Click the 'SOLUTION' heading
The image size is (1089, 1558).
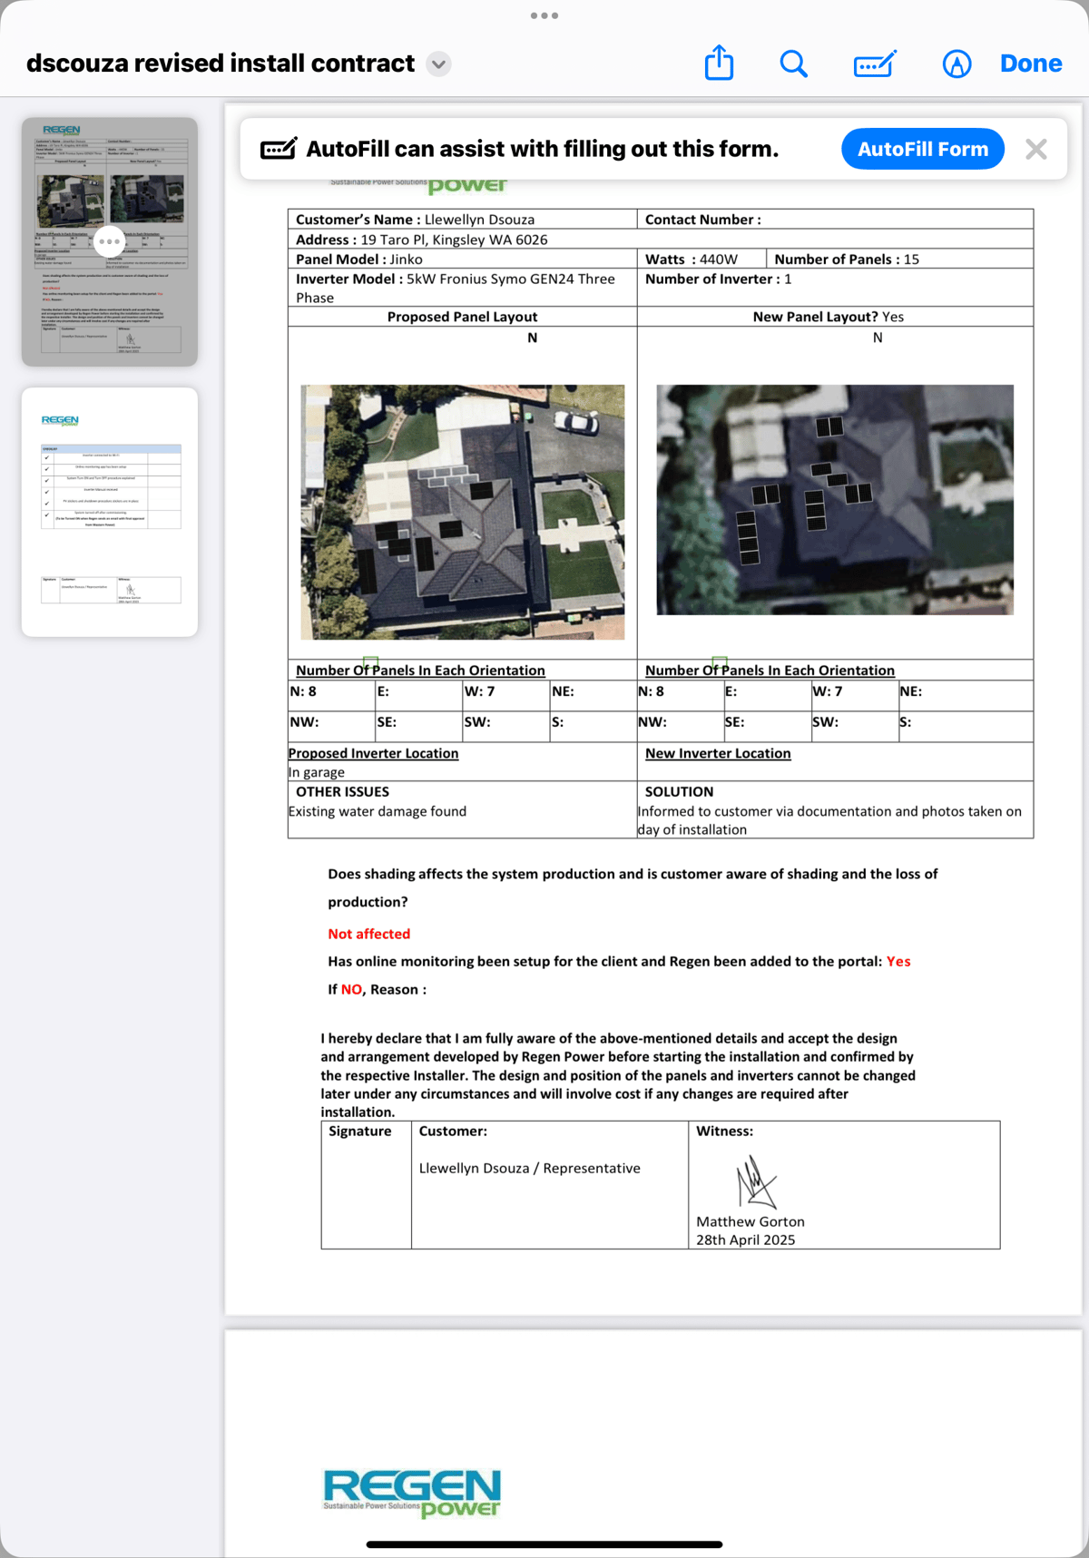tap(679, 791)
